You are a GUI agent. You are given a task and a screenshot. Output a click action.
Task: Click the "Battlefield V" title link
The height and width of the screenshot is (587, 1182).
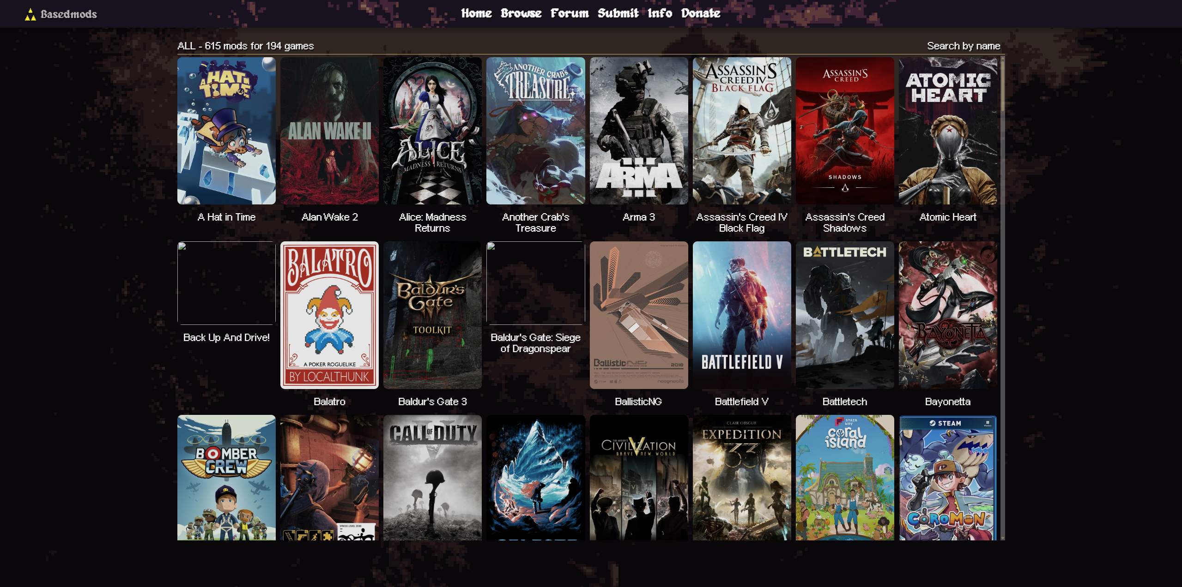742,401
